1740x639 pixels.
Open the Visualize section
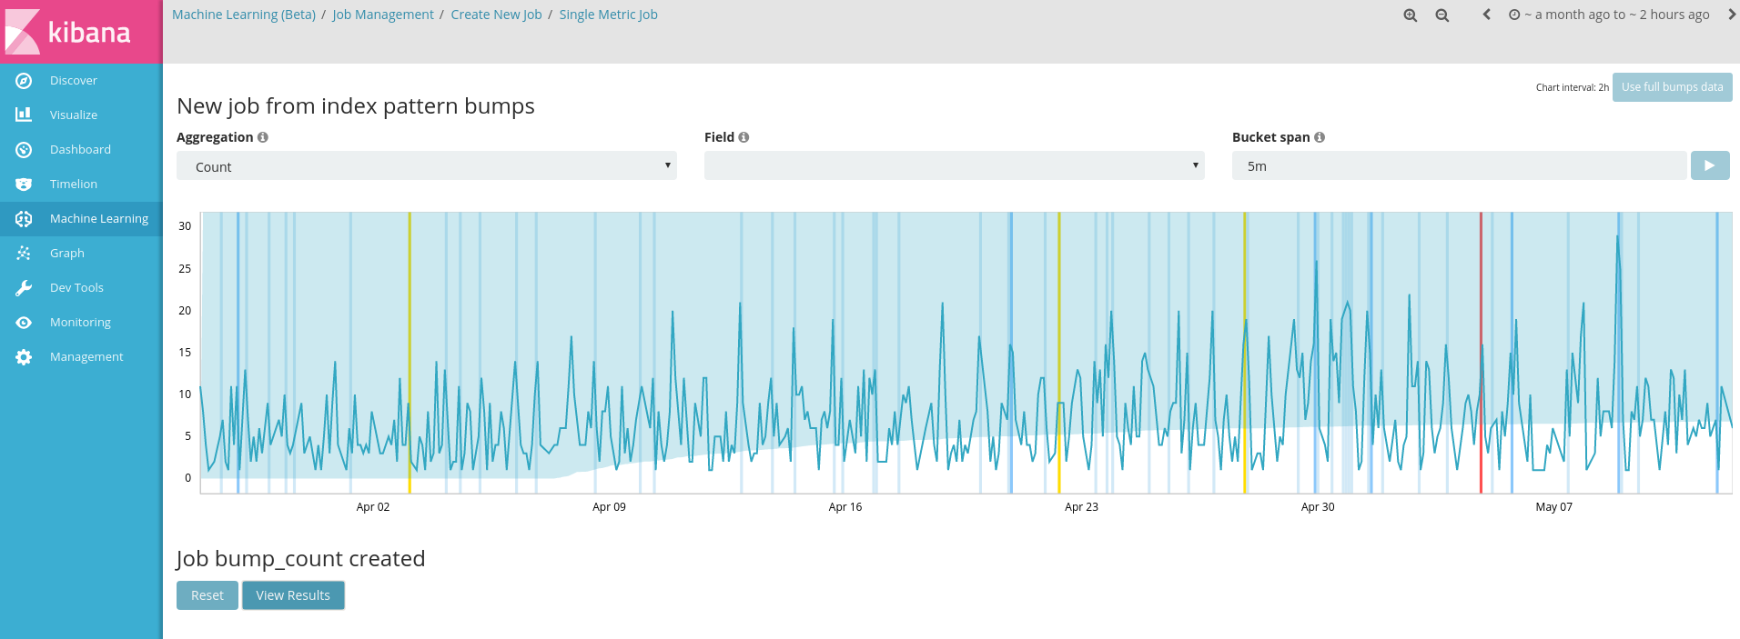coord(73,115)
